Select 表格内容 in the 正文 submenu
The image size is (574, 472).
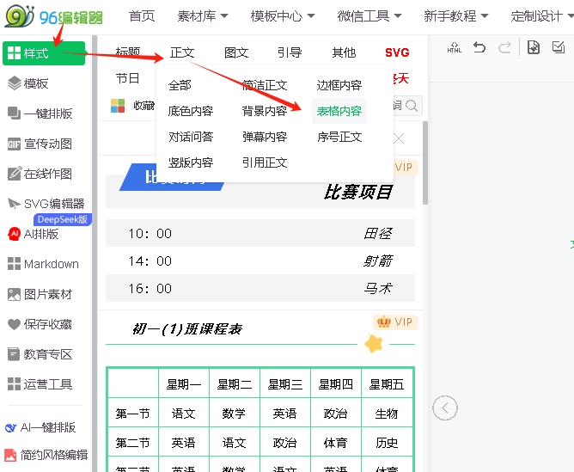pyautogui.click(x=339, y=111)
